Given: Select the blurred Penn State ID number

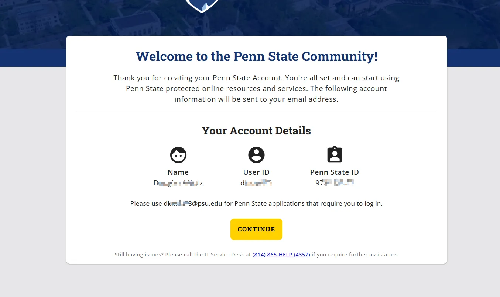Looking at the screenshot, I should [335, 183].
